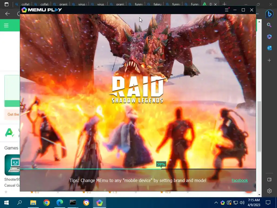This screenshot has height=208, width=277.
Task: Open the Windows notification center
Action: click(268, 203)
